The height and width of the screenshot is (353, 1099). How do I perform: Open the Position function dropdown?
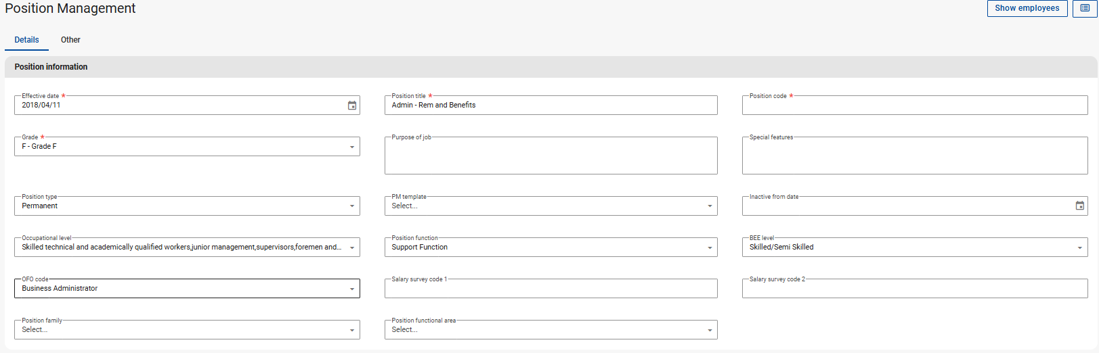(710, 248)
